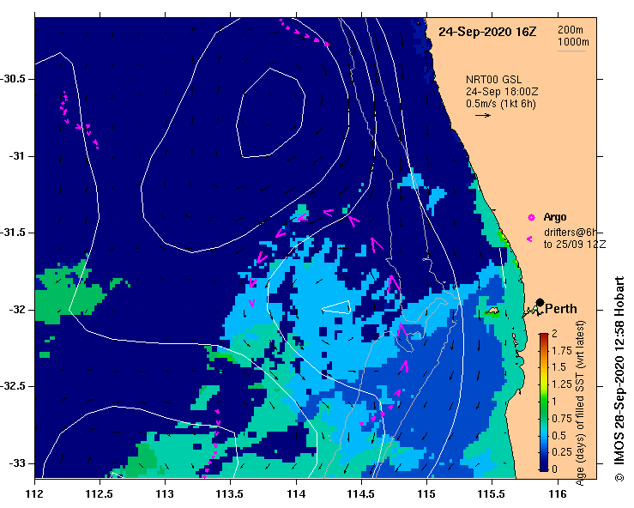Click the longitude label 112

click(x=35, y=494)
